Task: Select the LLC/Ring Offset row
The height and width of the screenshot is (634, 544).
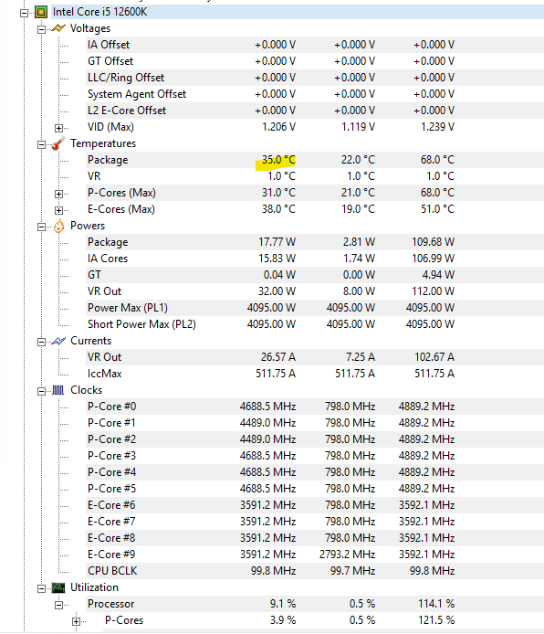Action: point(315,78)
